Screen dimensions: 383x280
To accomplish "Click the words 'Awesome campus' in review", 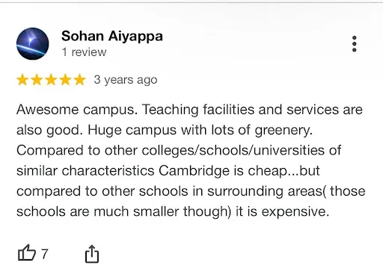I will click(77, 110).
